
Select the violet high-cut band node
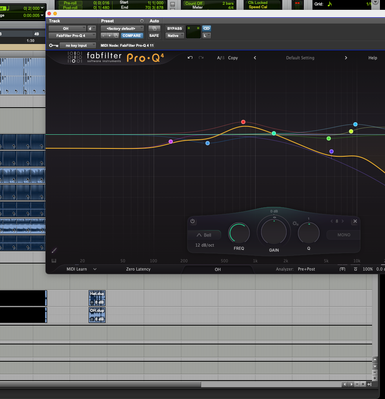(331, 152)
